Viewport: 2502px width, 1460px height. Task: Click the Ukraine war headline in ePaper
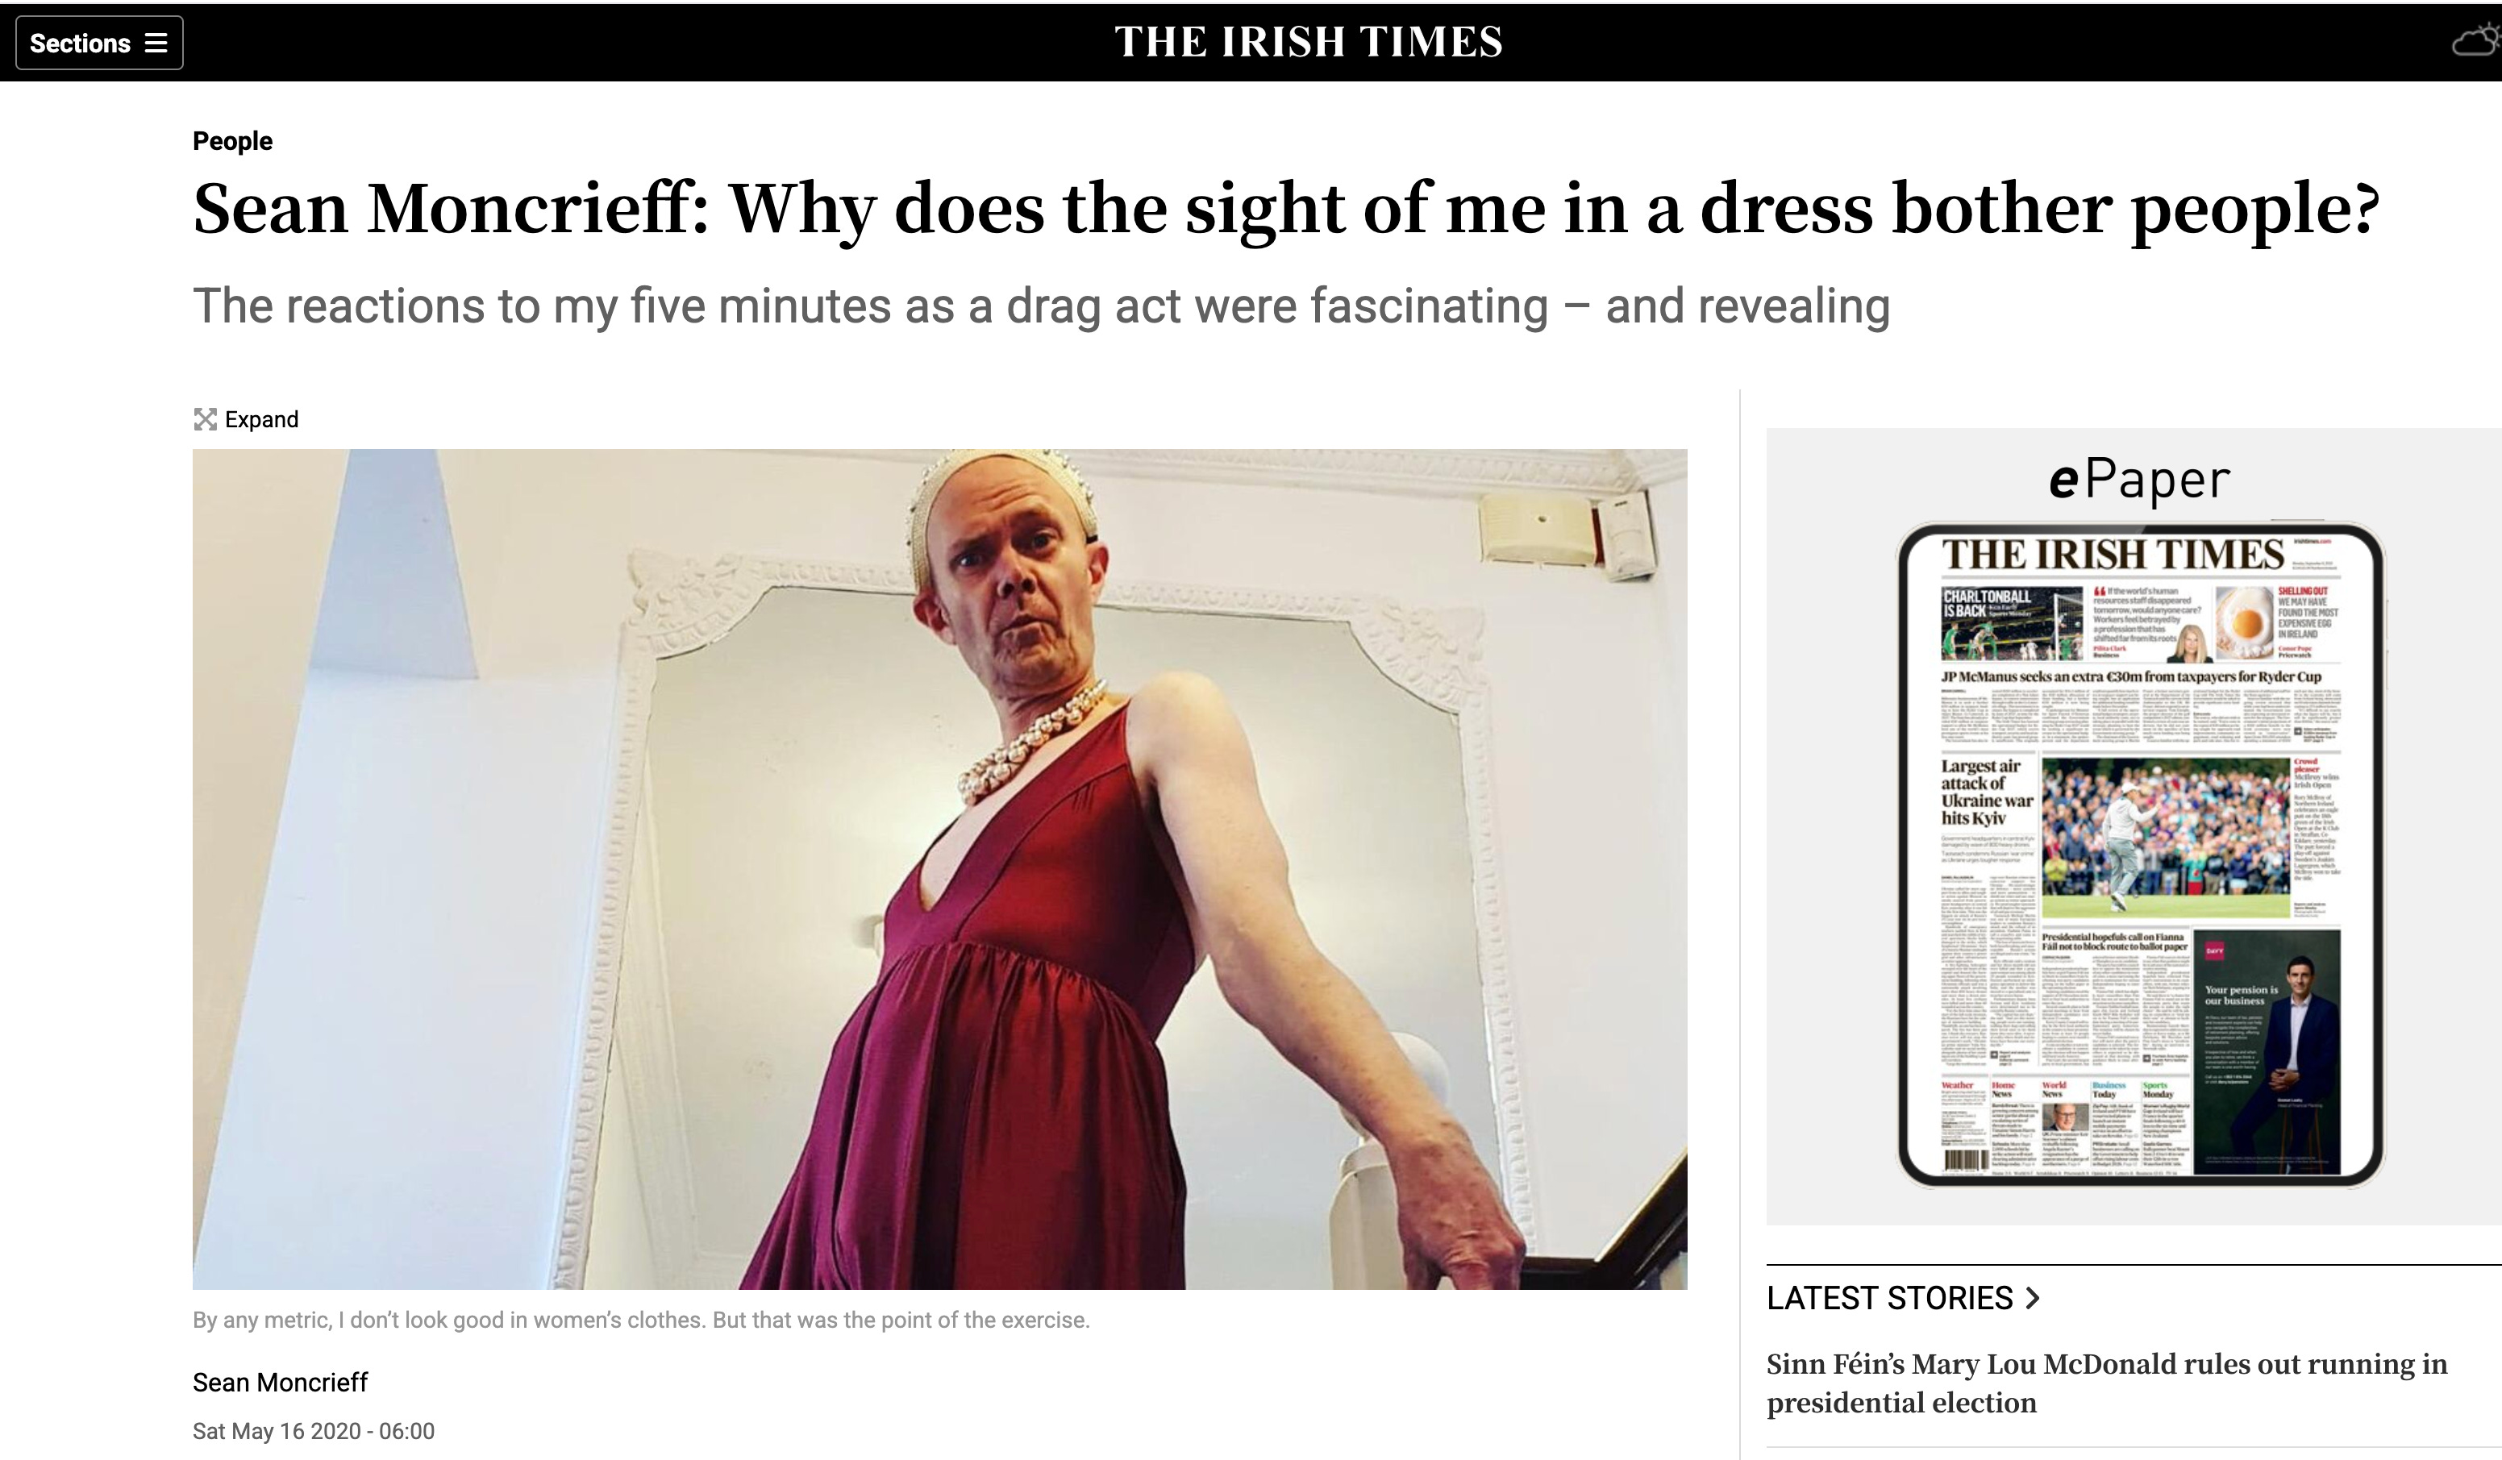point(1987,792)
